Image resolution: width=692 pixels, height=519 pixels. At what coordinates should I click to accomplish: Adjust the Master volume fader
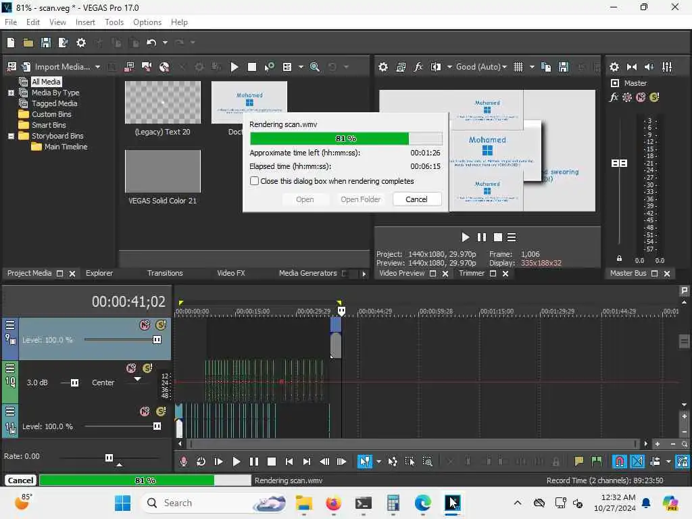click(x=619, y=164)
